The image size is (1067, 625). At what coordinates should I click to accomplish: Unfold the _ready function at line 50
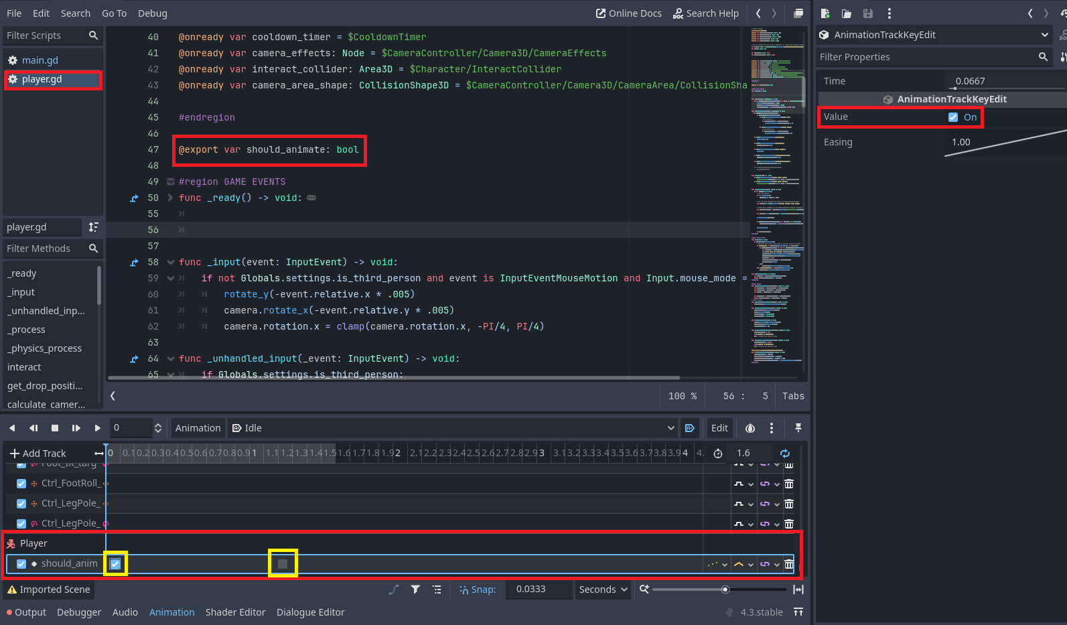point(170,198)
